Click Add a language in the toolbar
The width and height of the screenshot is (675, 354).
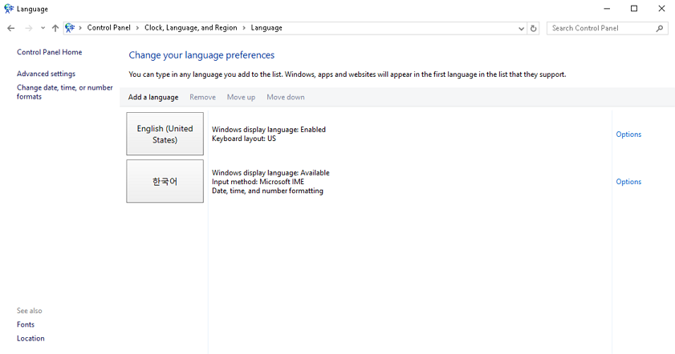pos(153,97)
